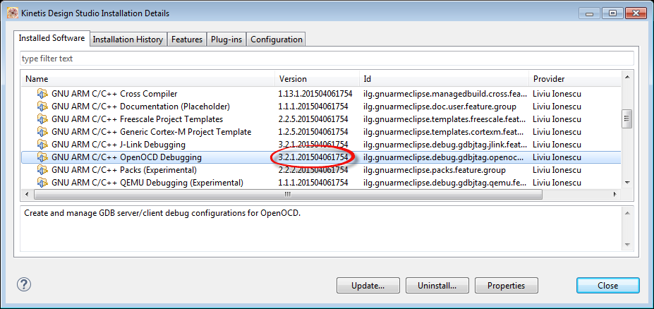Click version 2.2.5.201504061754 cell
This screenshot has width=654, height=309.
(313, 119)
